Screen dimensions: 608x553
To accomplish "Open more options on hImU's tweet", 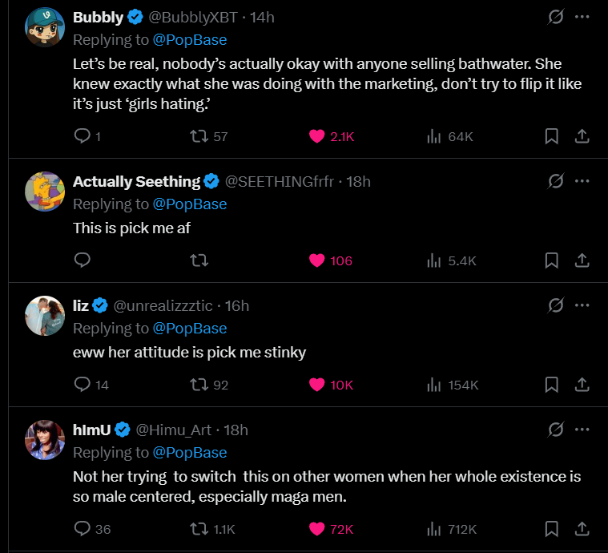I will click(582, 430).
